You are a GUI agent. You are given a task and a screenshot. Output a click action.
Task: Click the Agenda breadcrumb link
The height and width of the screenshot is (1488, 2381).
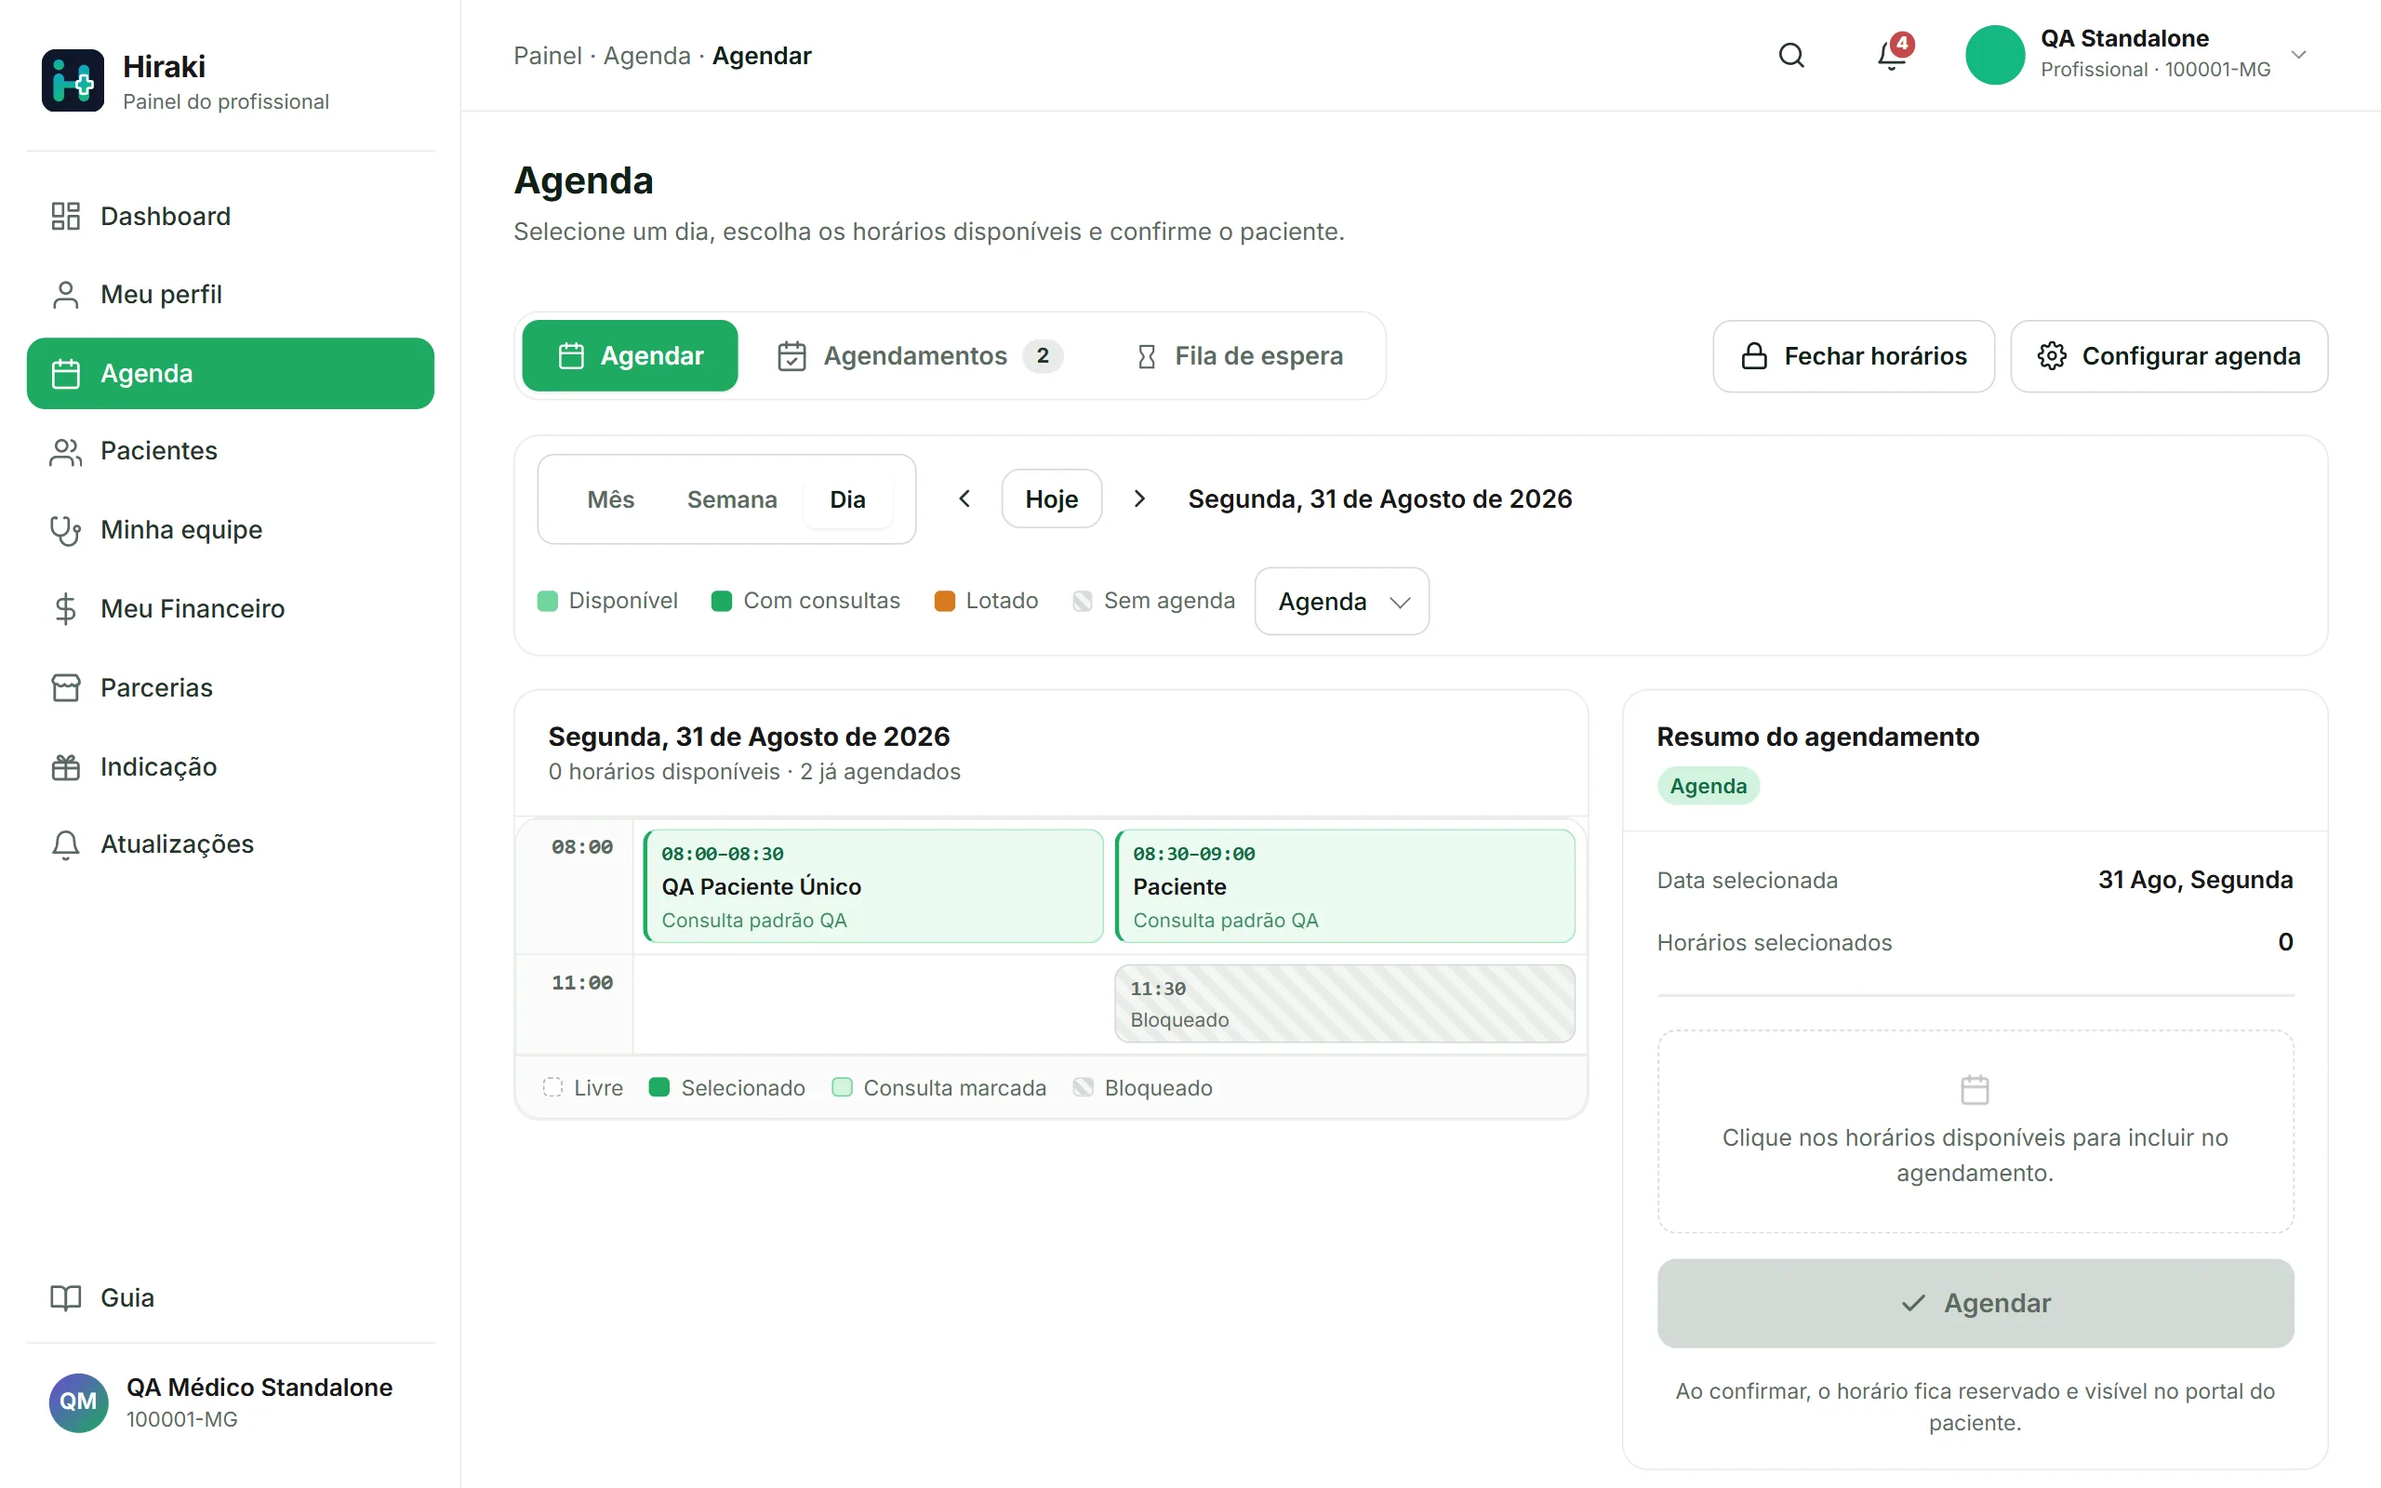coord(646,55)
